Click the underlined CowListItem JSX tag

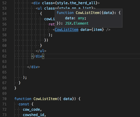(66, 29)
